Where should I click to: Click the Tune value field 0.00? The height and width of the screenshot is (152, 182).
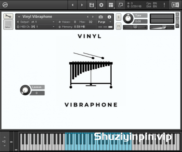tap(140, 21)
